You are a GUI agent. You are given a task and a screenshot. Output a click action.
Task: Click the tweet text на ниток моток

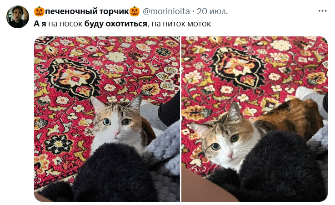181,24
